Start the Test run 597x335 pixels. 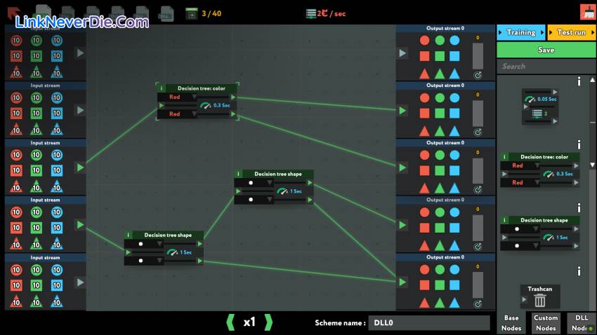[571, 32]
